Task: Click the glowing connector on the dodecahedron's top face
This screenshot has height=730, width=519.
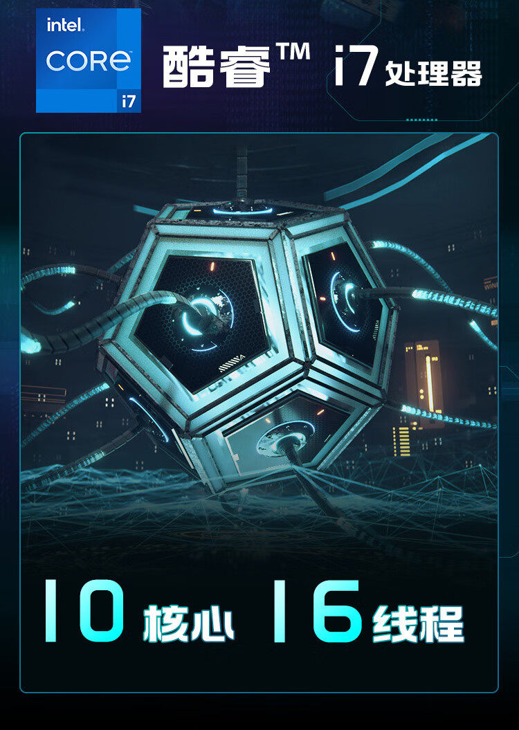Action: click(242, 208)
